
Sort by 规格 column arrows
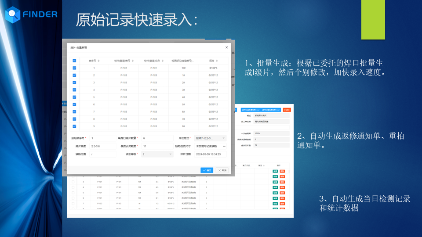point(218,61)
